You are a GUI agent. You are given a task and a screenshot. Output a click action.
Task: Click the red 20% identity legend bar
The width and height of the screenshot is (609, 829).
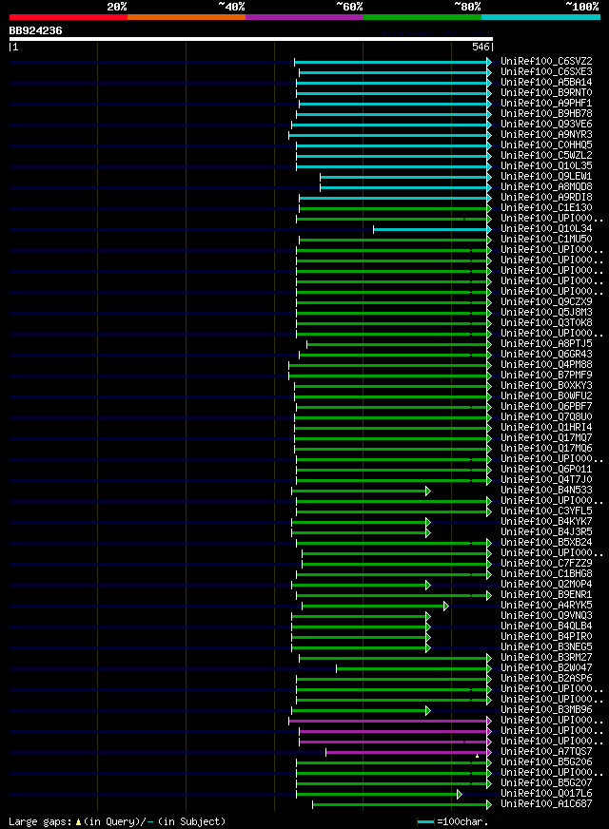[x=69, y=17]
